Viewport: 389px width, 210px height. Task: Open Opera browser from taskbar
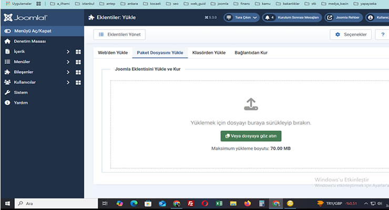pyautogui.click(x=205, y=204)
